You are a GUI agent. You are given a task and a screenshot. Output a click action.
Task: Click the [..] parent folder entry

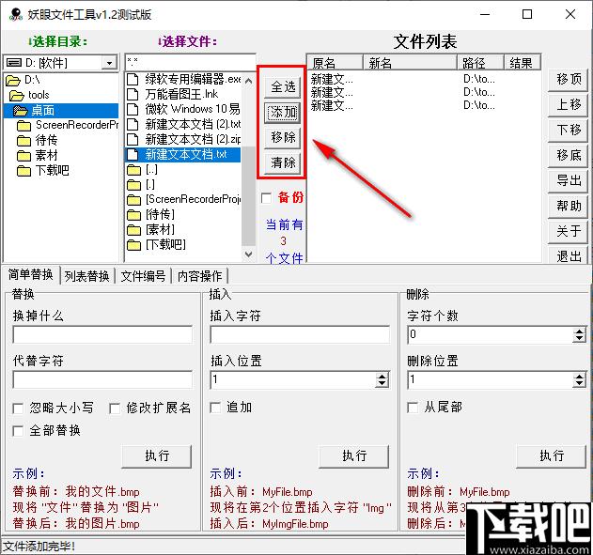click(x=142, y=170)
